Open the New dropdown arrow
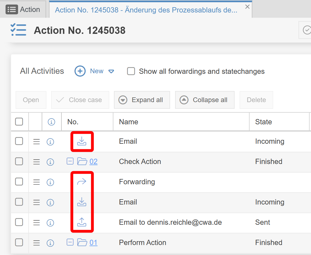 pos(111,71)
